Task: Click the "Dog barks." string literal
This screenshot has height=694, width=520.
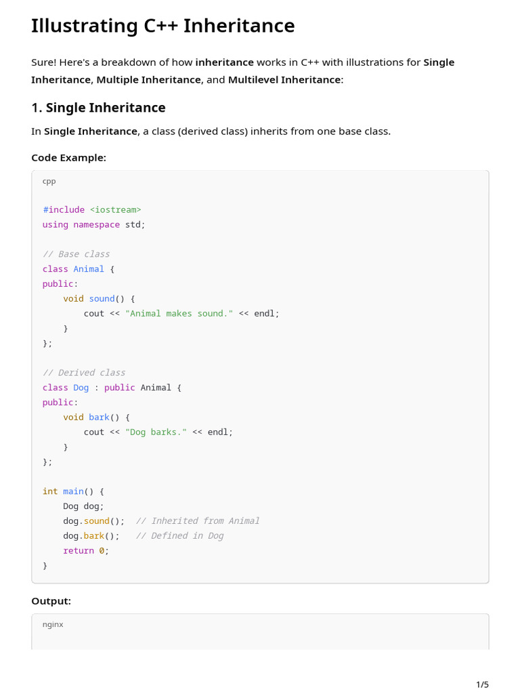Action: coord(156,432)
